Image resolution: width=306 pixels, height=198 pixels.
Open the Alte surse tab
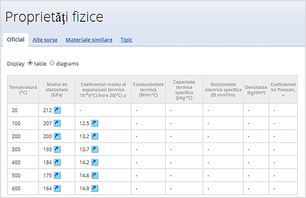tap(45, 40)
